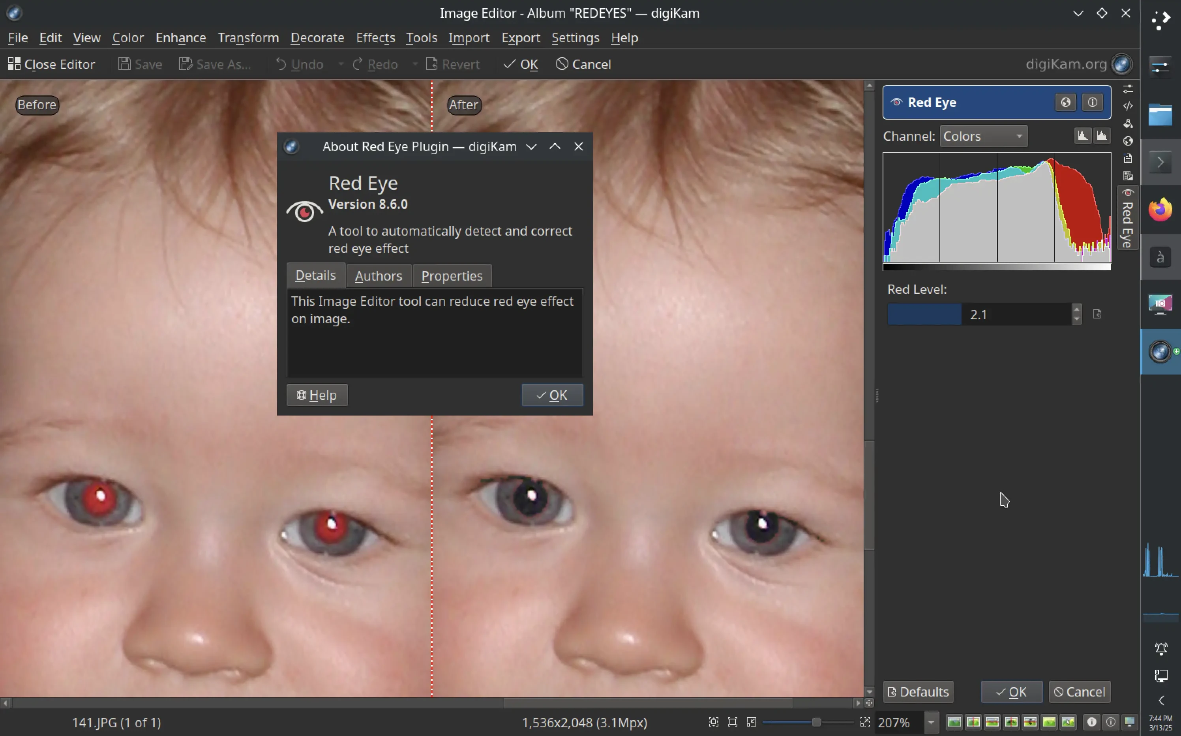
Task: Switch histogram to linear scale
Action: pos(1083,136)
